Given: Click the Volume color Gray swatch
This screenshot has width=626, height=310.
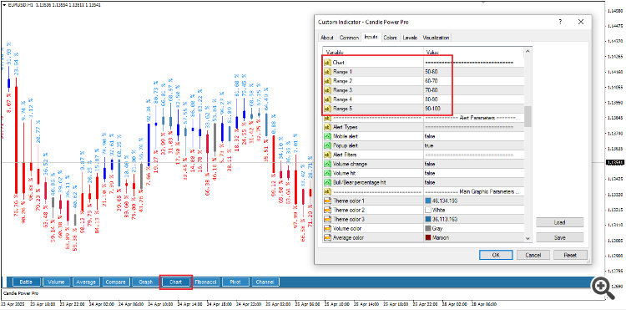Looking at the screenshot, I should [429, 228].
